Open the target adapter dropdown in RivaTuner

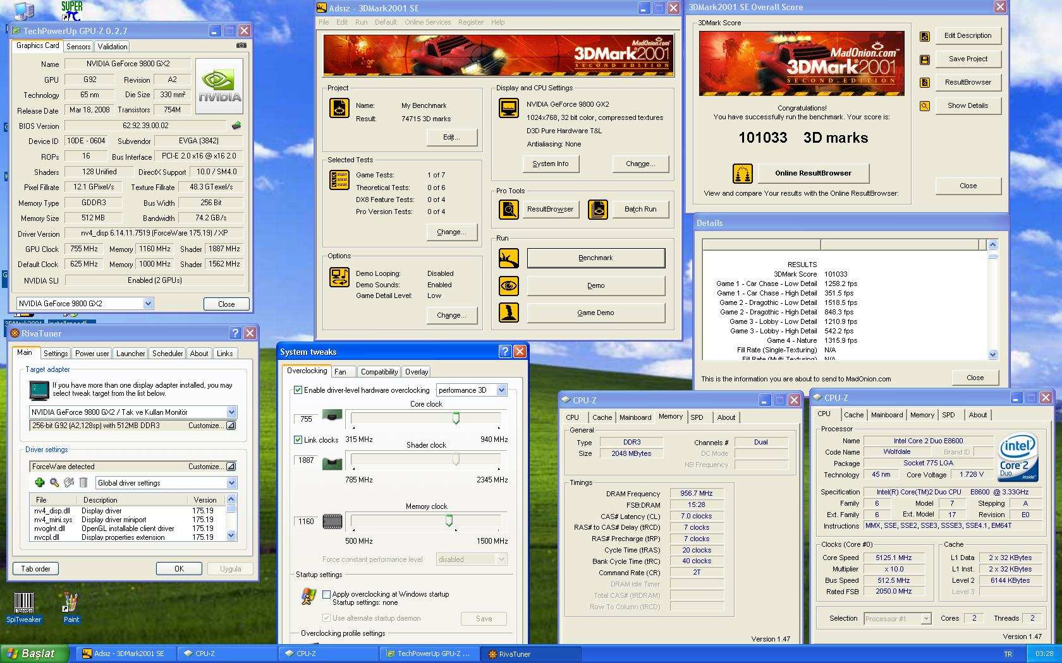tap(231, 412)
